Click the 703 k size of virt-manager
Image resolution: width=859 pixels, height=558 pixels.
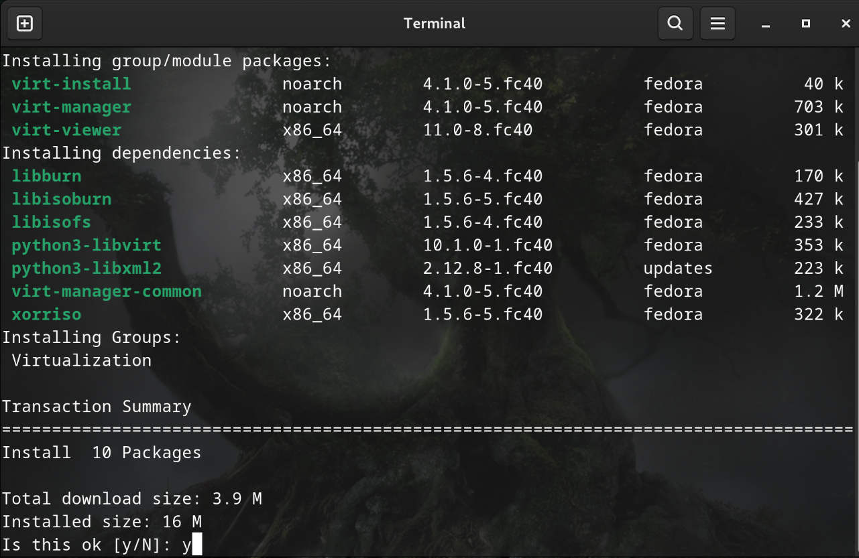coord(819,107)
